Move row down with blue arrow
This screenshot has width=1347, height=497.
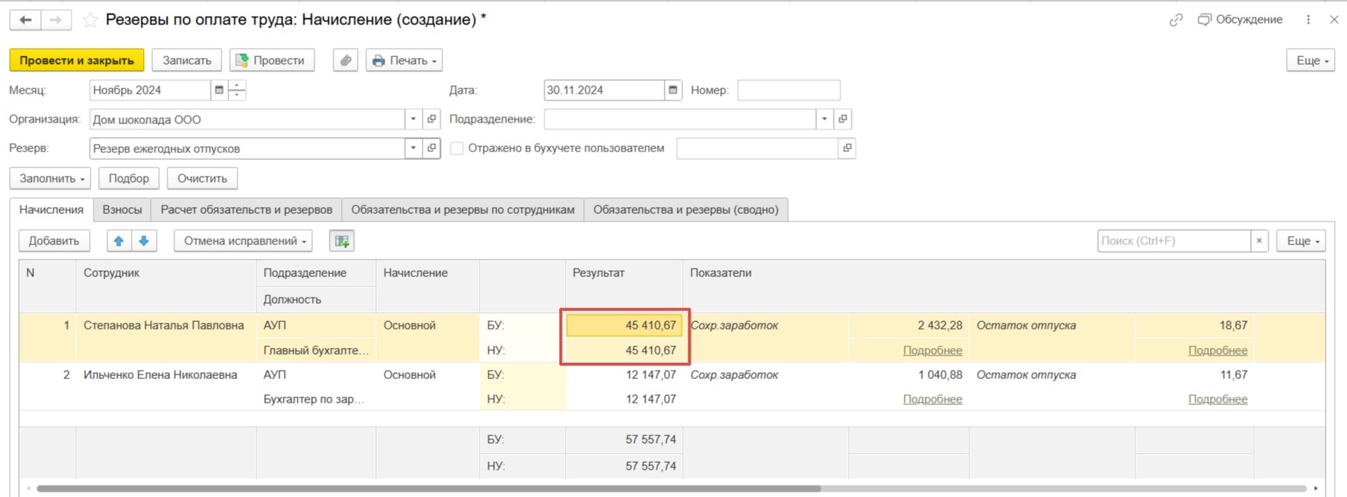point(144,241)
